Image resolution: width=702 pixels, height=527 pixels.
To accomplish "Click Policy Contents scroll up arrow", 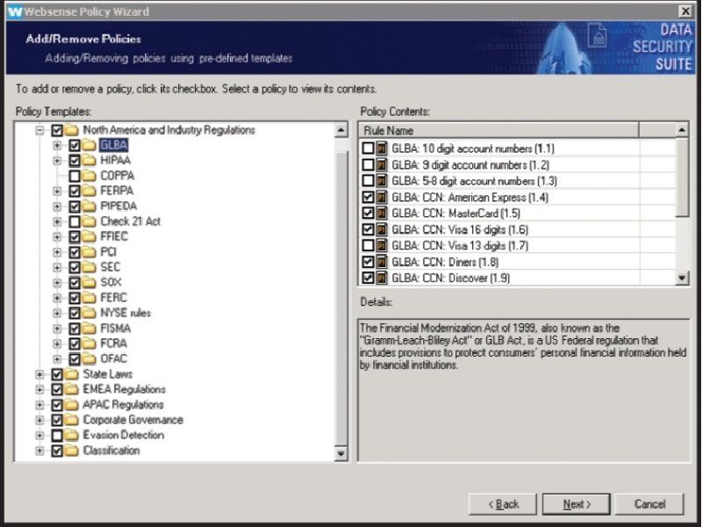I will click(x=682, y=130).
